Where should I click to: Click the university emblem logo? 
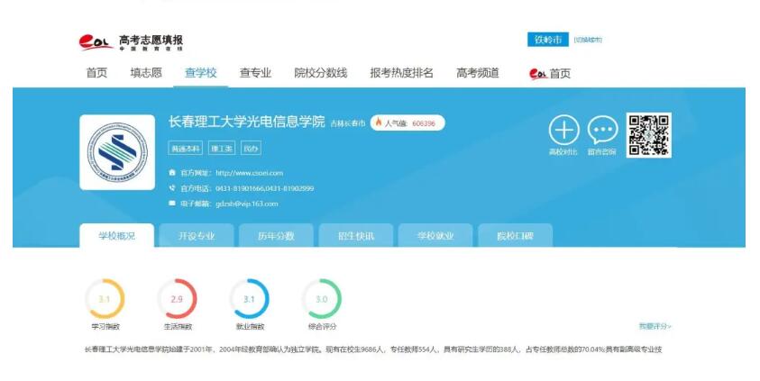click(117, 152)
